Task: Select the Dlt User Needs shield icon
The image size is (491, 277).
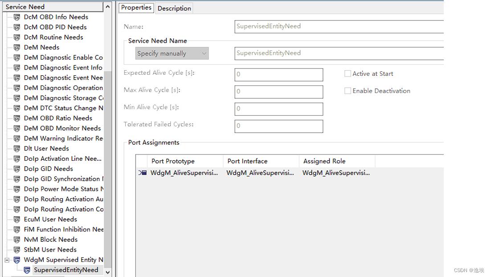Action: tap(16, 148)
